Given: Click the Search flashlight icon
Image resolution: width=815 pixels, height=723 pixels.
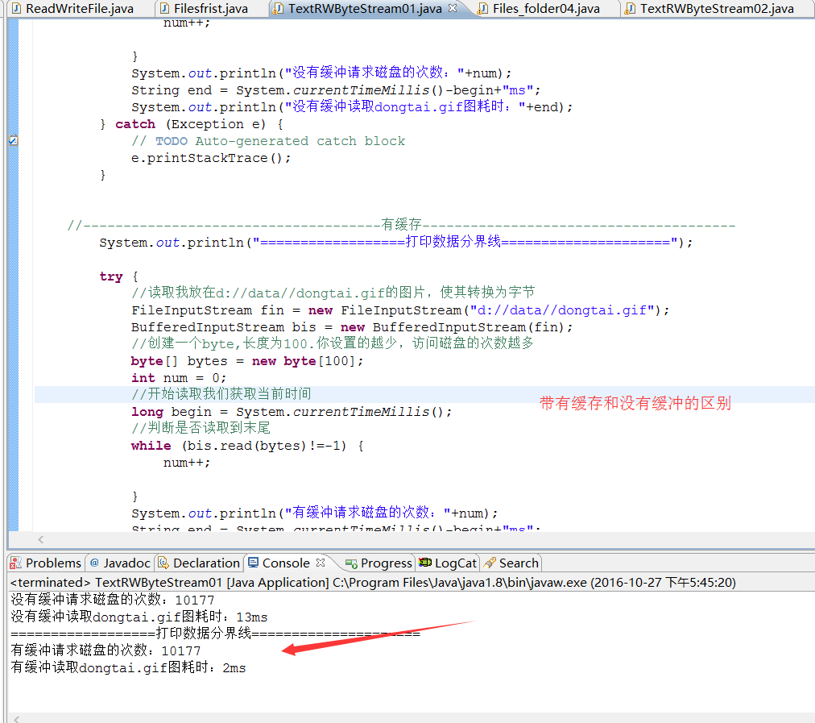Looking at the screenshot, I should (490, 563).
